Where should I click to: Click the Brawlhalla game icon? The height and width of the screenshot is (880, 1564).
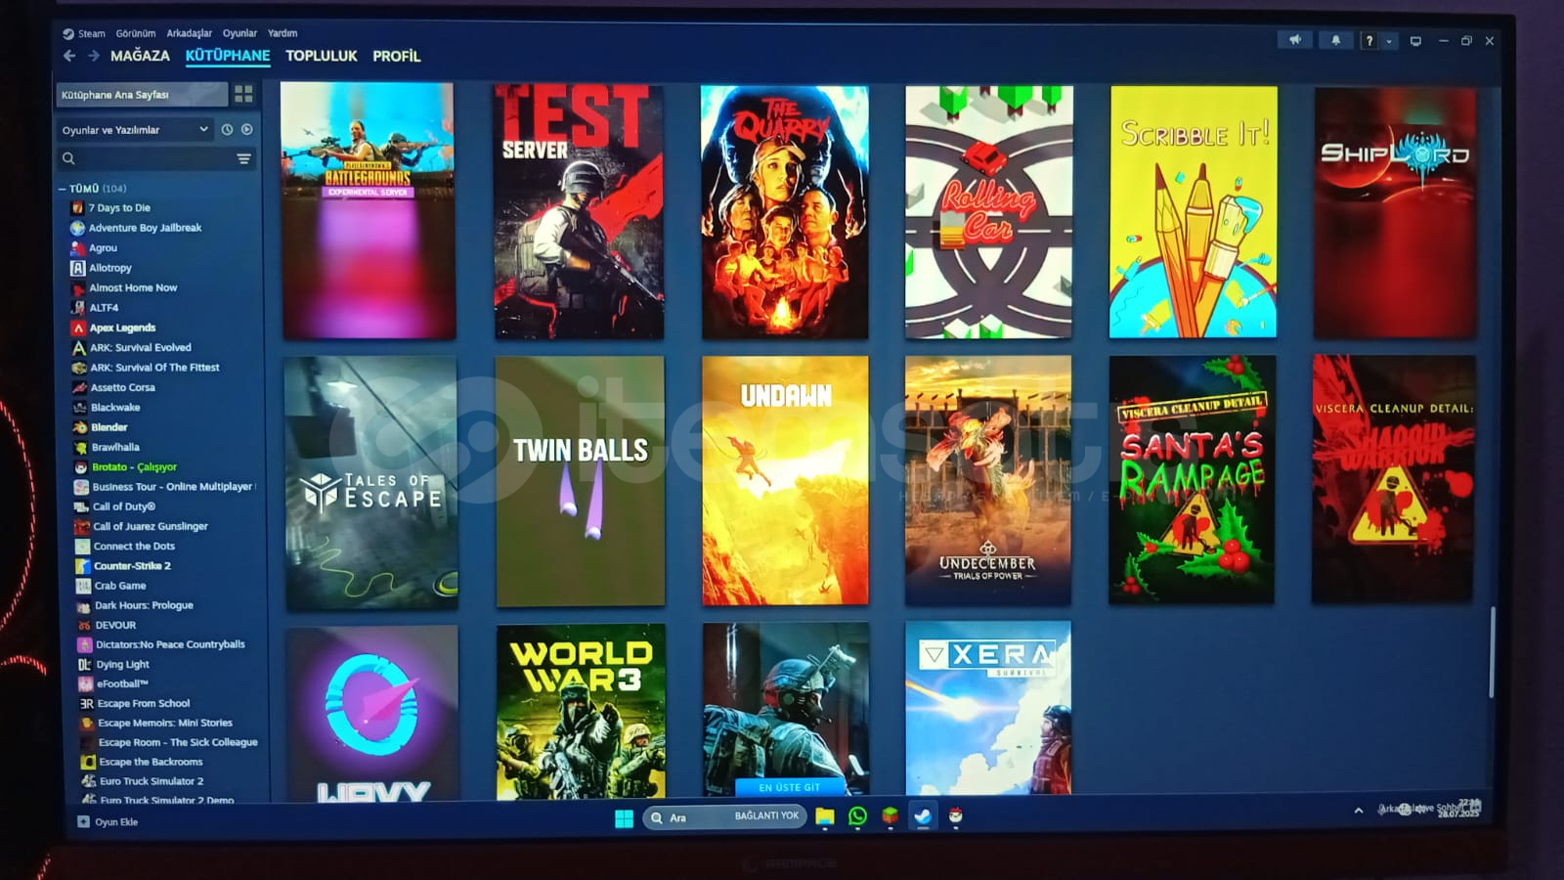[x=81, y=447]
